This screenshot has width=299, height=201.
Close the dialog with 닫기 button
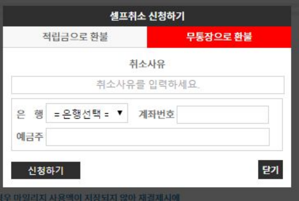point(270,170)
